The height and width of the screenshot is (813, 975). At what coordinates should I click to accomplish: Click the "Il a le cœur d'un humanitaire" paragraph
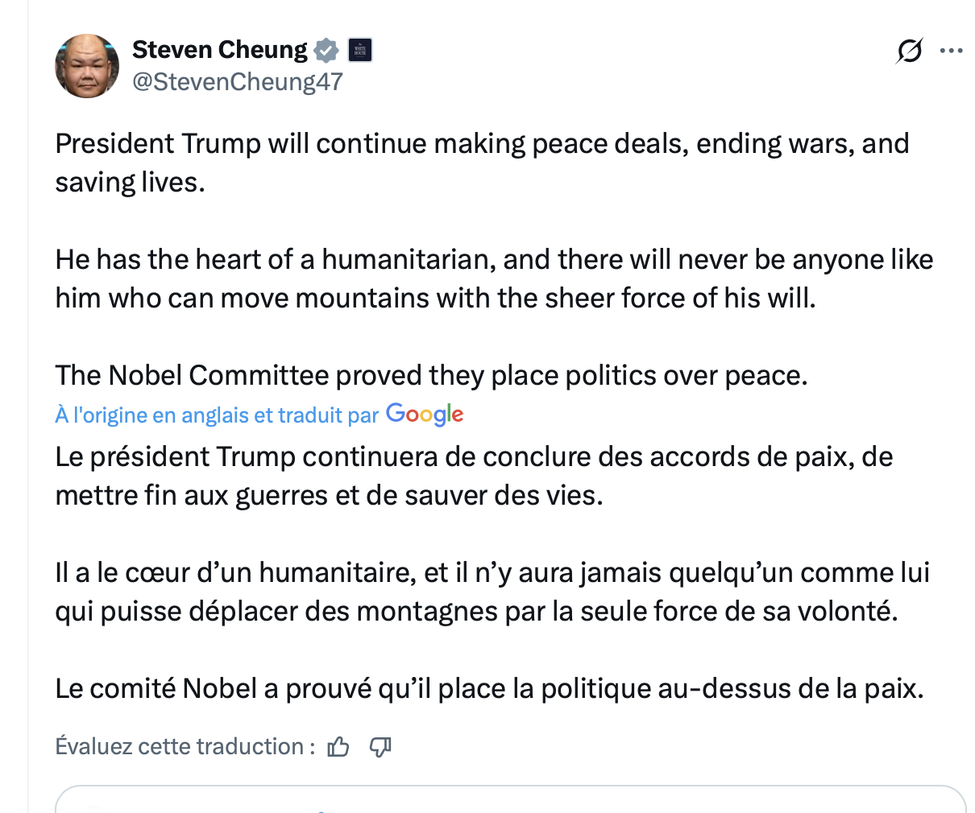click(492, 592)
